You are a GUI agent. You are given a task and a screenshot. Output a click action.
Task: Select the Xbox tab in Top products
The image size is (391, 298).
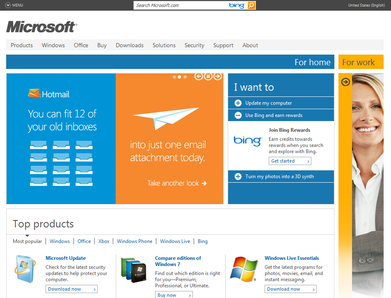tap(104, 241)
